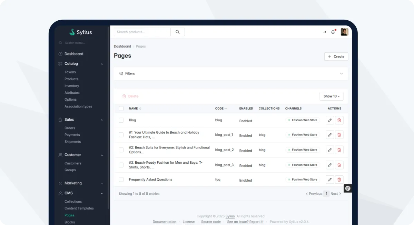Open the Documentation footer link

click(164, 222)
